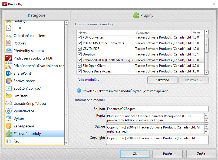Image resolution: width=218 pixels, height=160 pixels.
Task: Click the category list scroll-down arrow
Action: [67, 143]
